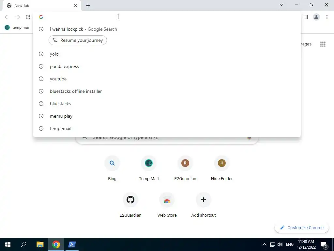Pick 'bluestacks offline installer' suggestion
This screenshot has height=251, width=334.
point(167,91)
